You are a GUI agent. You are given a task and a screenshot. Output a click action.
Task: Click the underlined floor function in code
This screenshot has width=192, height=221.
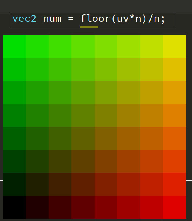[x=95, y=18]
